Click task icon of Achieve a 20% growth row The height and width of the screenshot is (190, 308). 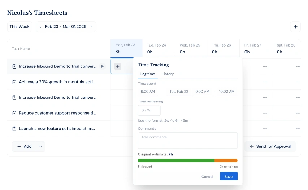[x=14, y=82]
